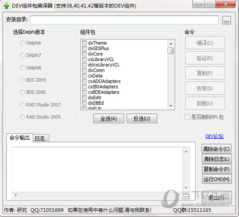Enable the dxDBEd package
The height and width of the screenshot is (217, 239).
point(84,103)
